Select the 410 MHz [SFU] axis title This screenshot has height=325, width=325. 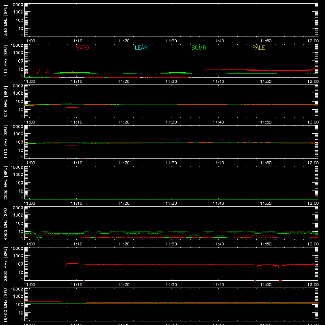click(6, 61)
